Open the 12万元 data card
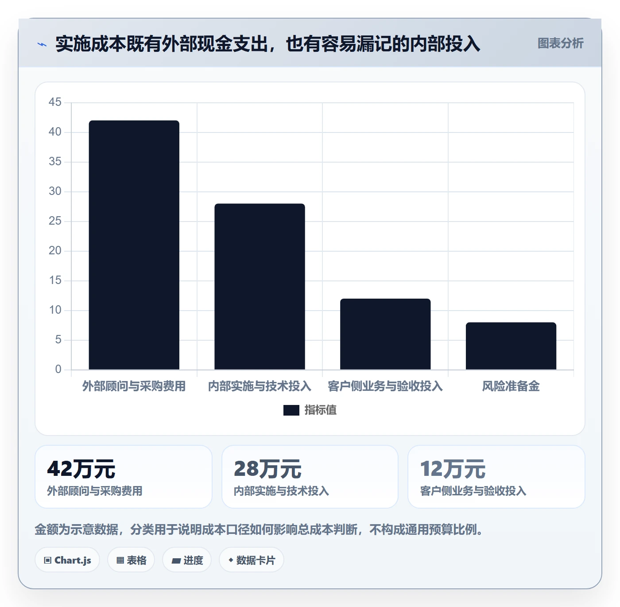Image resolution: width=620 pixels, height=607 pixels. pos(496,477)
